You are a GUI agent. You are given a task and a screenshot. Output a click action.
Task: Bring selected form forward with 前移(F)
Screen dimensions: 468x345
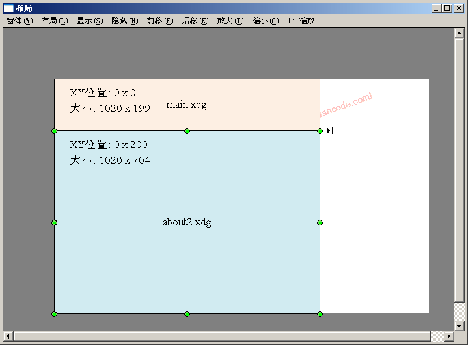click(159, 21)
